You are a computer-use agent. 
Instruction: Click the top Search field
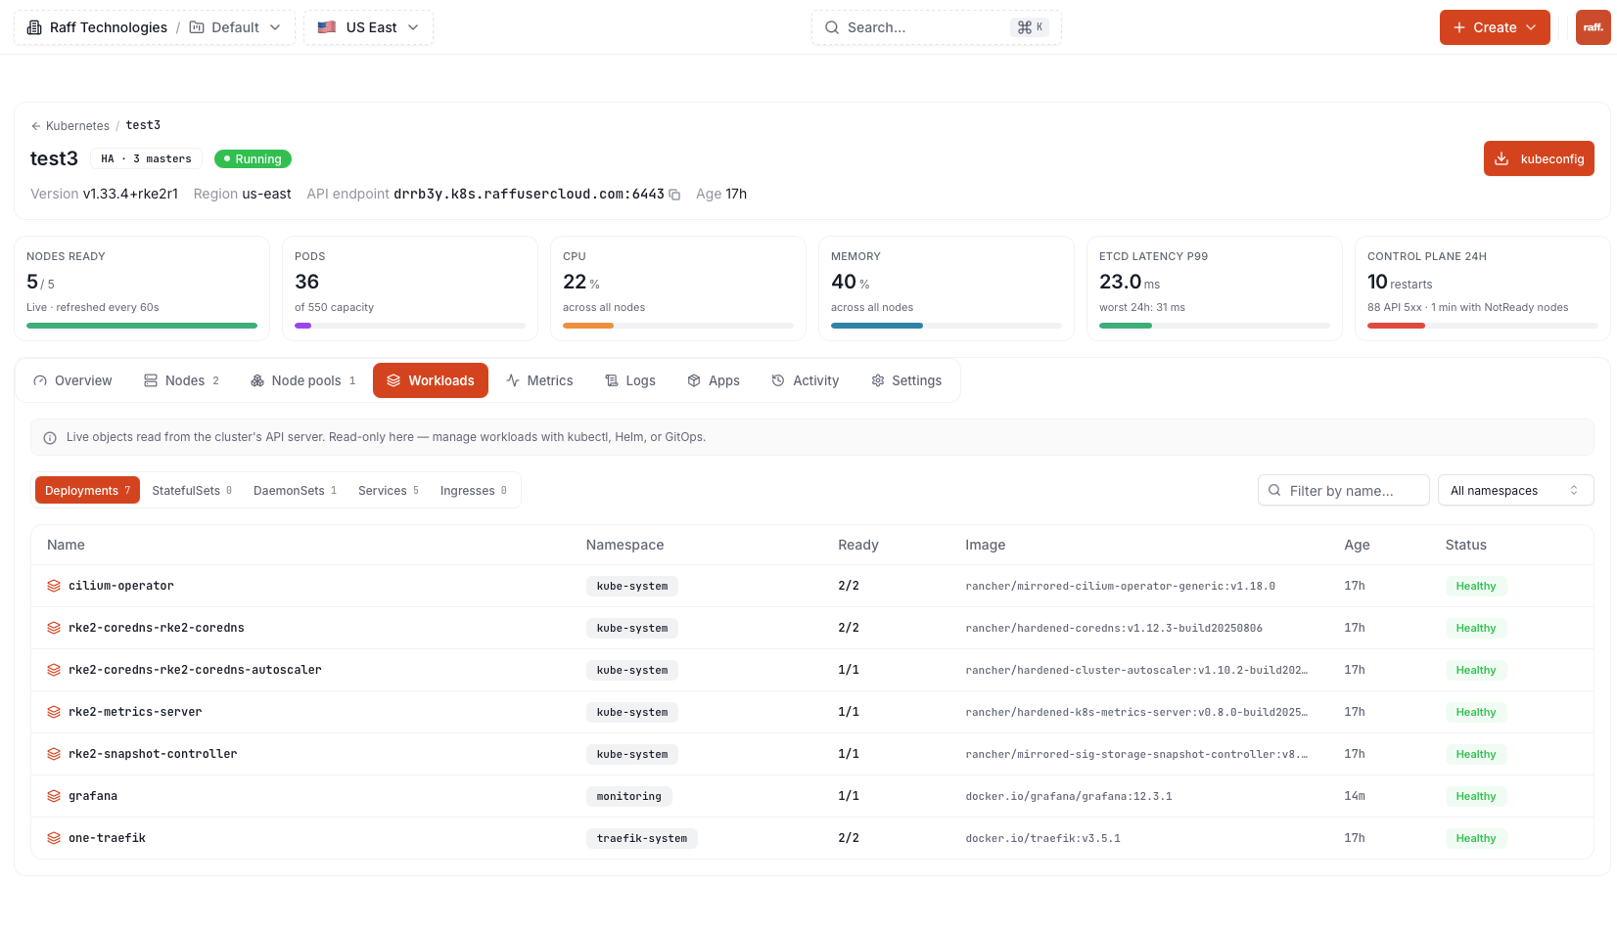tap(937, 27)
